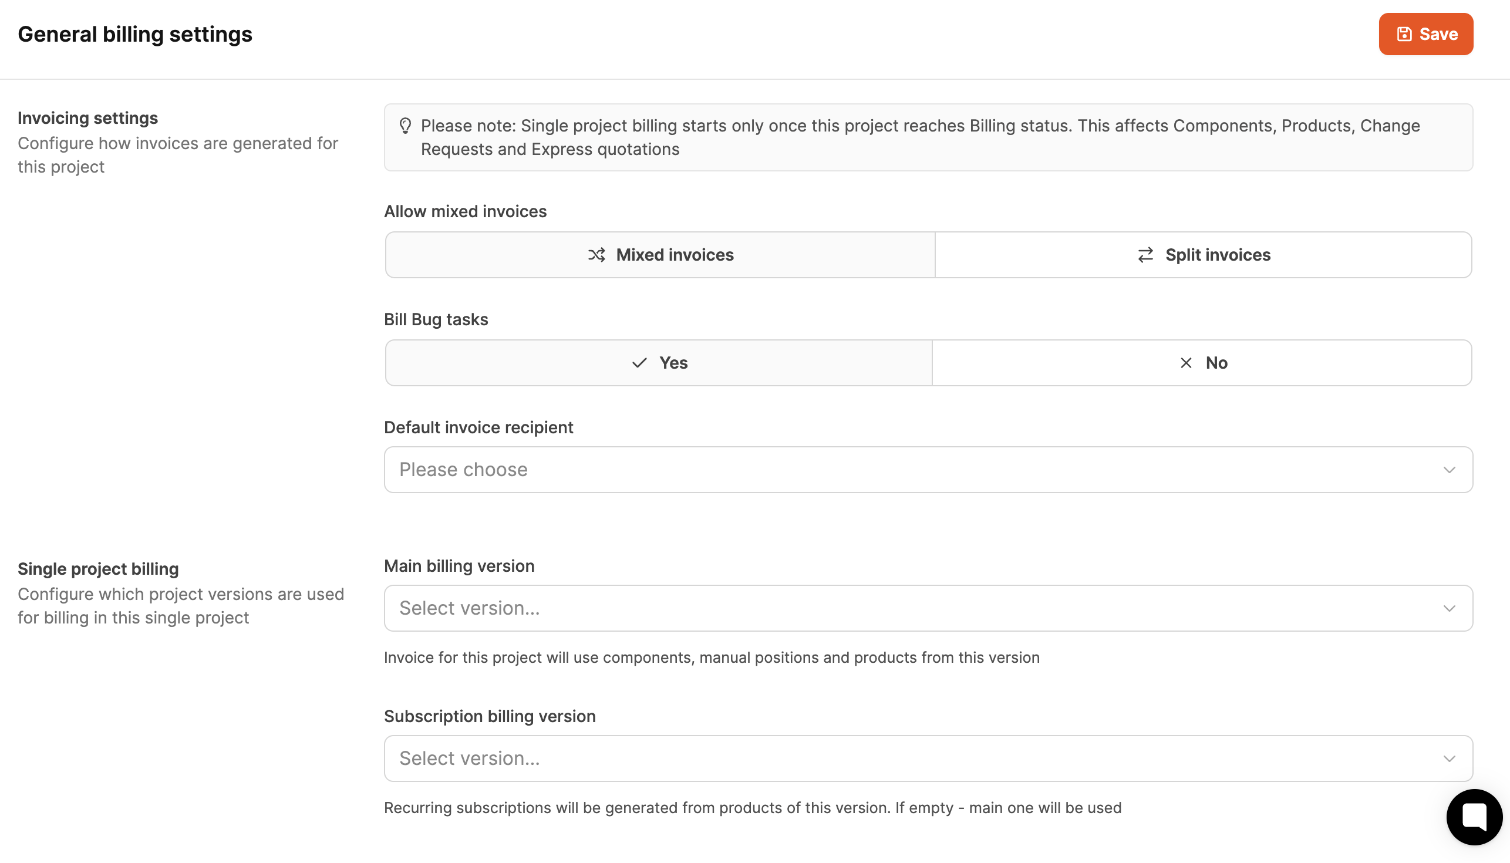The height and width of the screenshot is (863, 1510).
Task: Select the Mixed invoices option
Action: point(660,255)
